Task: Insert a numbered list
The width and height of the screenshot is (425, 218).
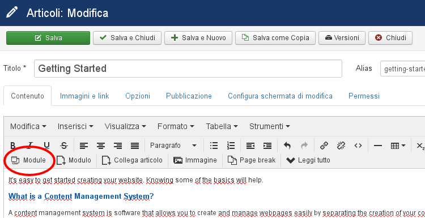Action: pos(231,146)
